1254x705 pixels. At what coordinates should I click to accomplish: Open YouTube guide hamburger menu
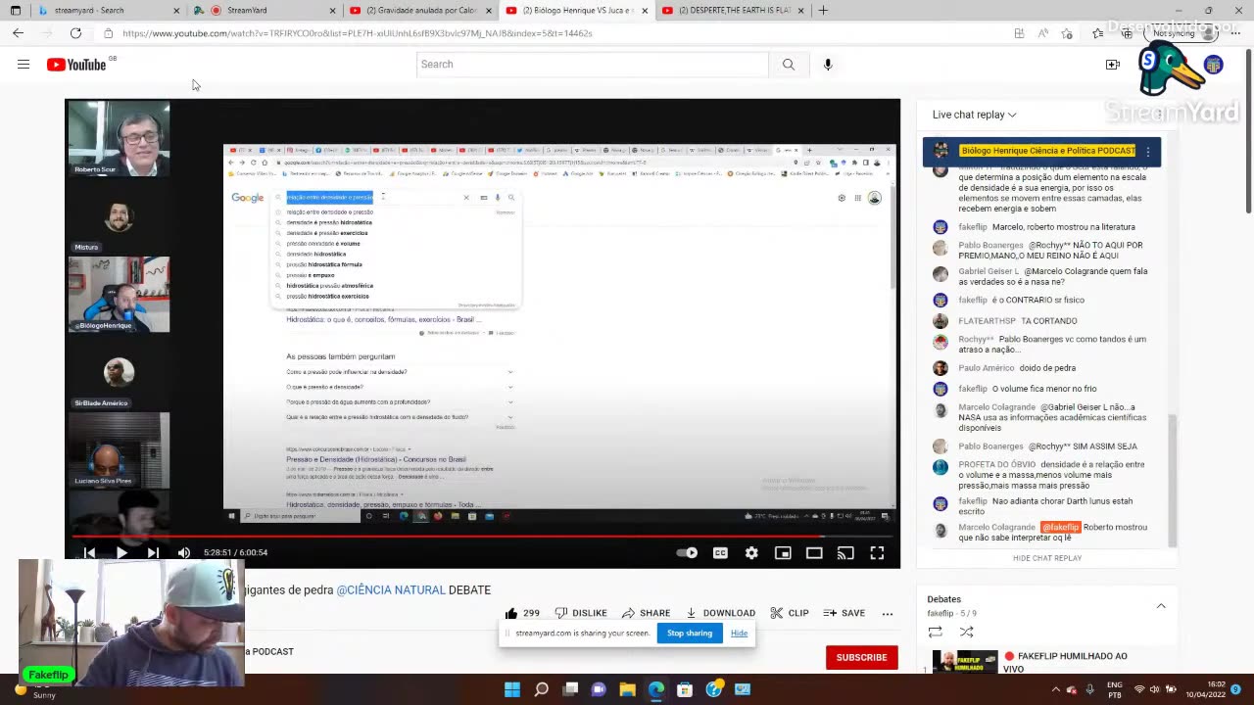pyautogui.click(x=24, y=65)
